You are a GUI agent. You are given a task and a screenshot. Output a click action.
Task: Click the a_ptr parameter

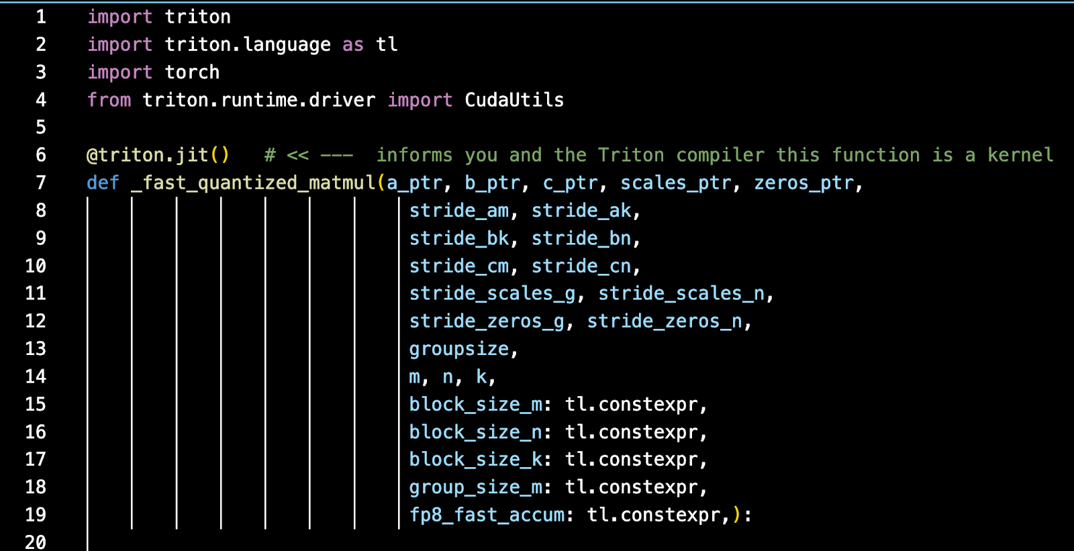[414, 183]
